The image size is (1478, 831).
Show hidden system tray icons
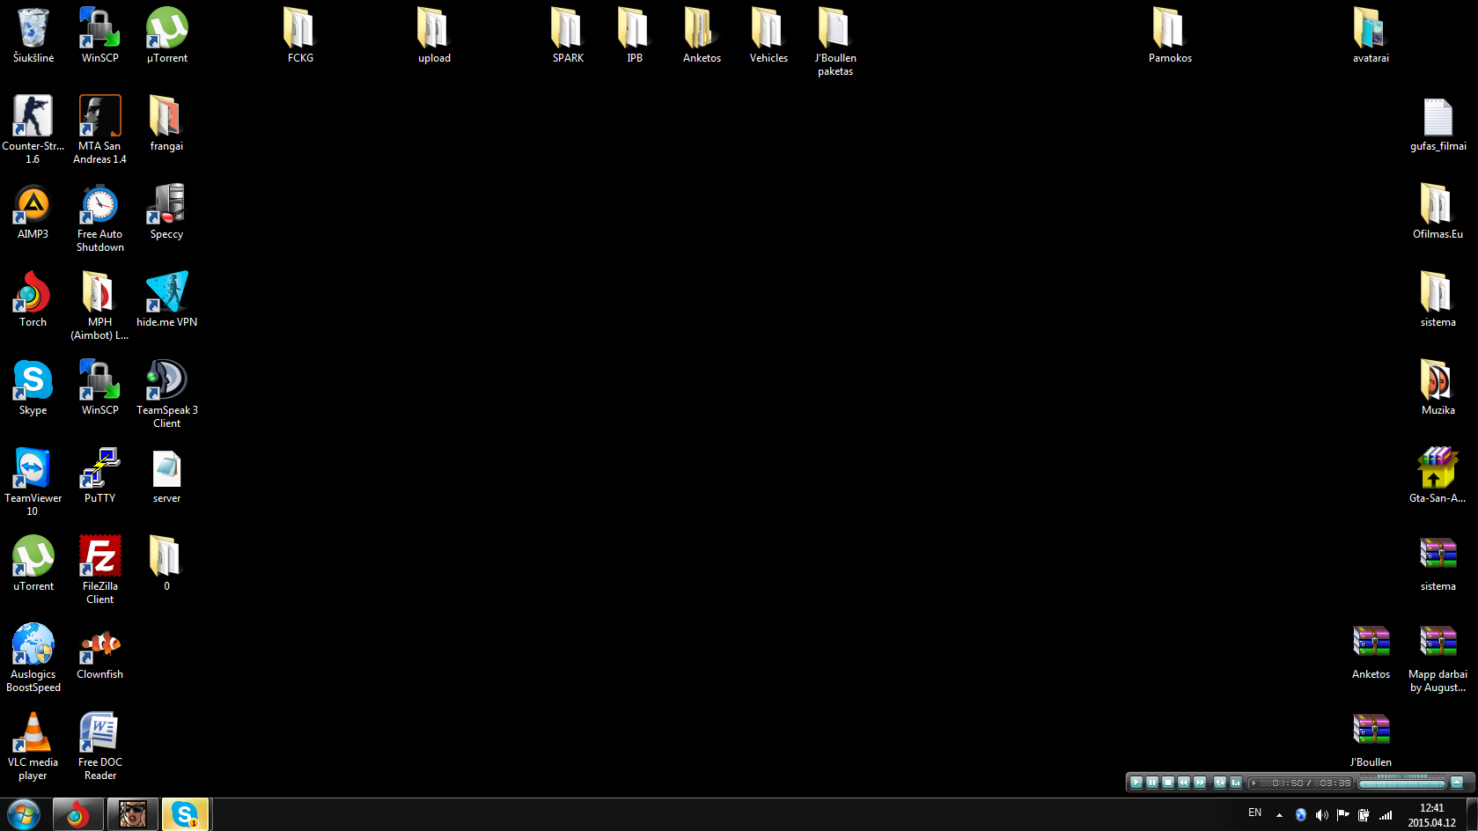click(1279, 815)
